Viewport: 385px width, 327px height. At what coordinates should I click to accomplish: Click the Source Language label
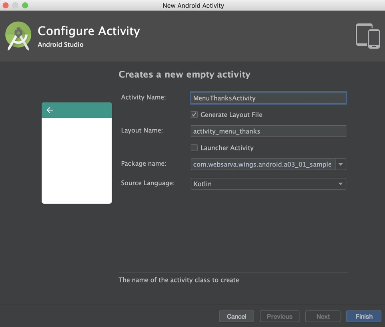click(x=148, y=183)
